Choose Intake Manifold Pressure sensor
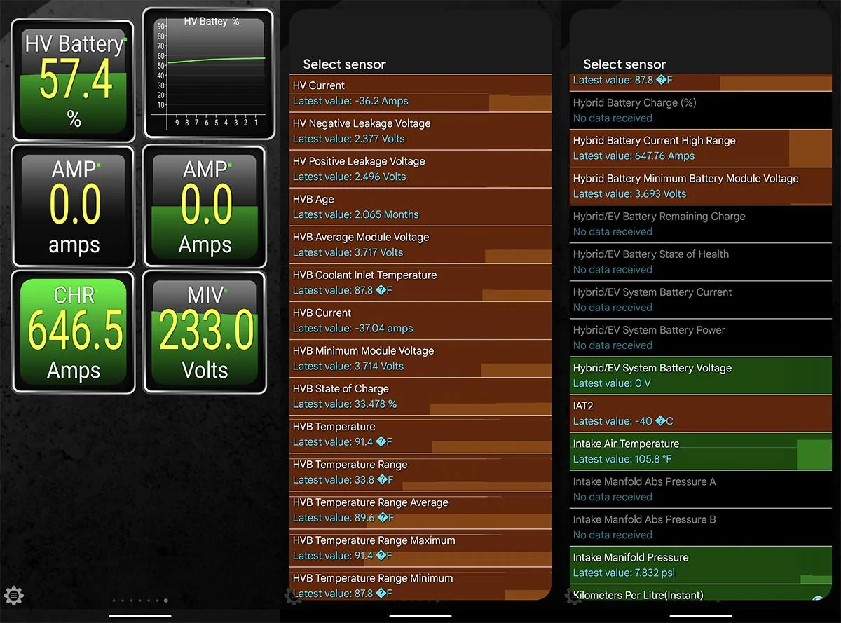The image size is (841, 623). 701,564
